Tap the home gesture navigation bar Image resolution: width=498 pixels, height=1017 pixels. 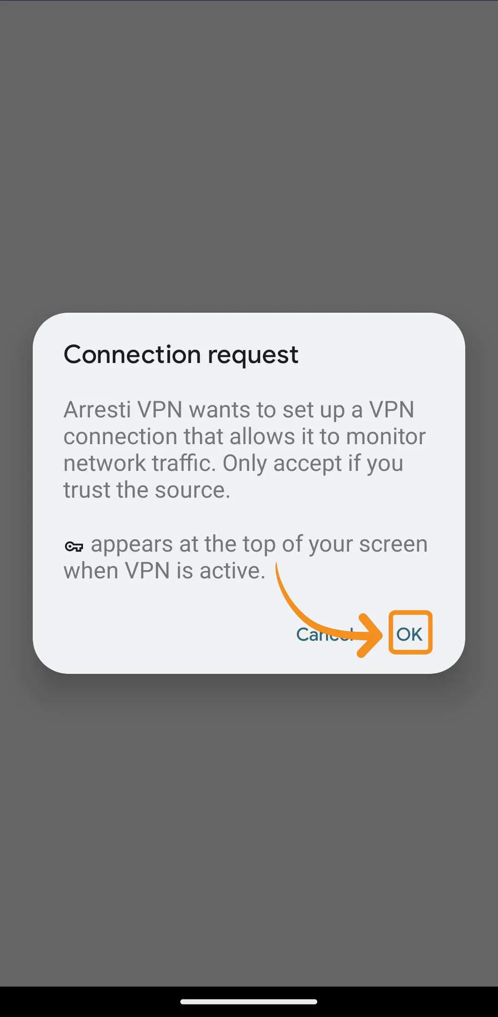249,1001
